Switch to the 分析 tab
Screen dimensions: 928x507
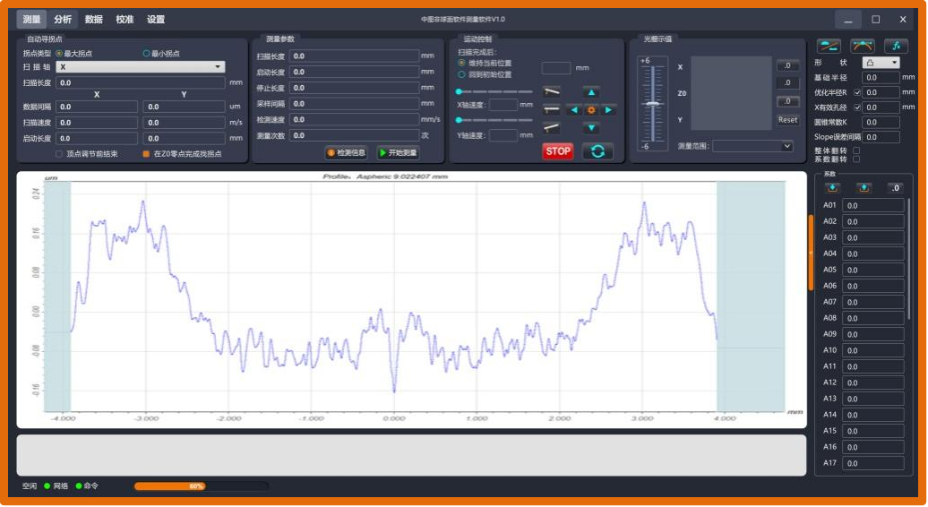(x=63, y=19)
